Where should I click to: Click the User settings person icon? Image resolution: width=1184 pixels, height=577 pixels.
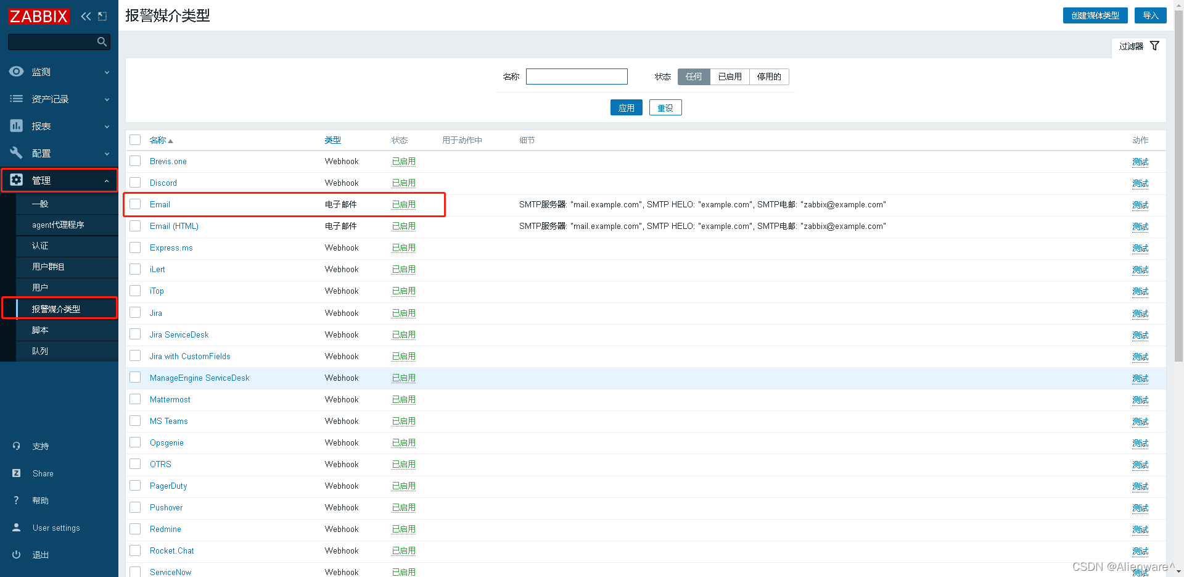pyautogui.click(x=17, y=528)
